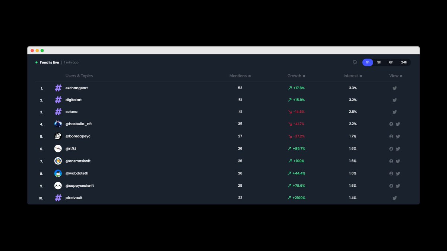The width and height of the screenshot is (447, 251).
Task: Click the View column info icon
Action: [401, 76]
